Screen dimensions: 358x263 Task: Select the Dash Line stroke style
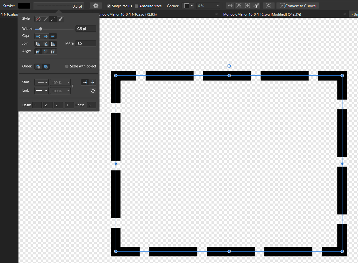click(x=53, y=19)
